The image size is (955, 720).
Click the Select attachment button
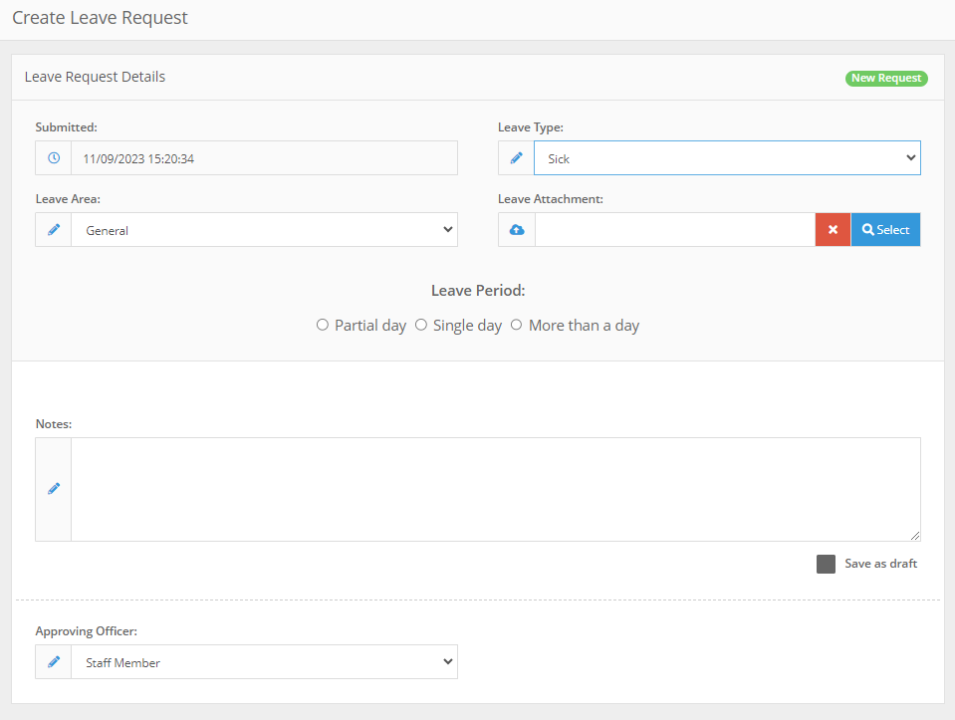[885, 230]
